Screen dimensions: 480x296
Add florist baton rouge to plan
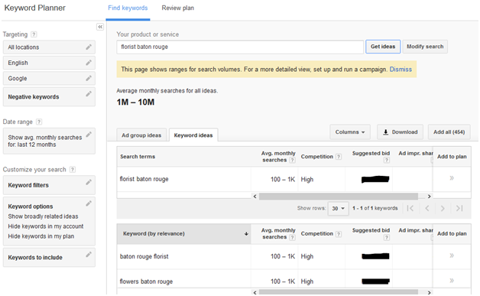[452, 178]
